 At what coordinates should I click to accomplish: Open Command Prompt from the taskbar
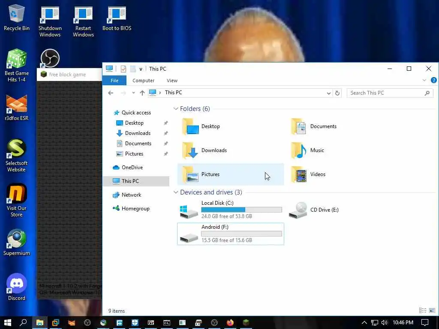167,323
